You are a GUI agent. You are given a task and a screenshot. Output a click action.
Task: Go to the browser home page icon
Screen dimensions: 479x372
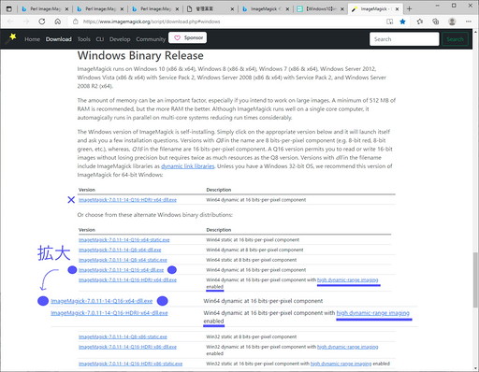(58, 21)
